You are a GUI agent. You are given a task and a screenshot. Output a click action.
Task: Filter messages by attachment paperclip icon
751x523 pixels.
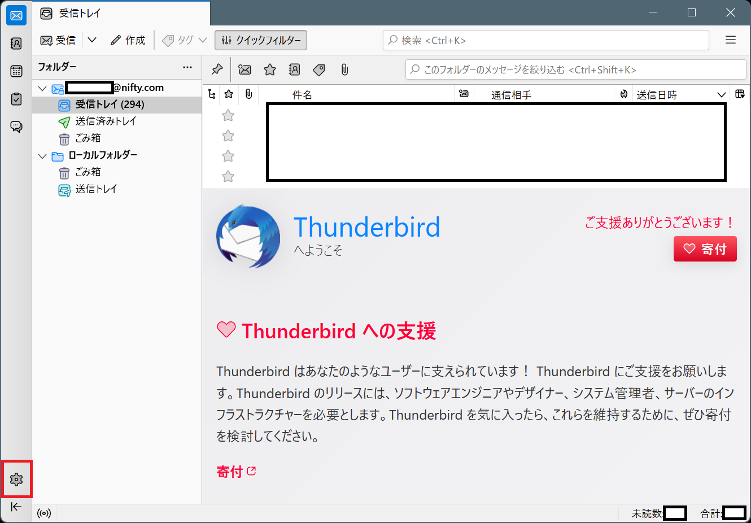coord(344,69)
